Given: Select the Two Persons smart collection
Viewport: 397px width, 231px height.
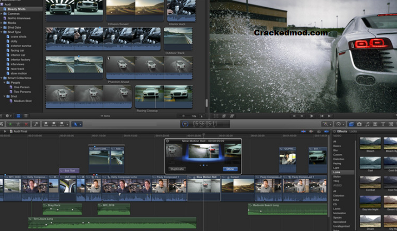Looking at the screenshot, I should tap(22, 92).
